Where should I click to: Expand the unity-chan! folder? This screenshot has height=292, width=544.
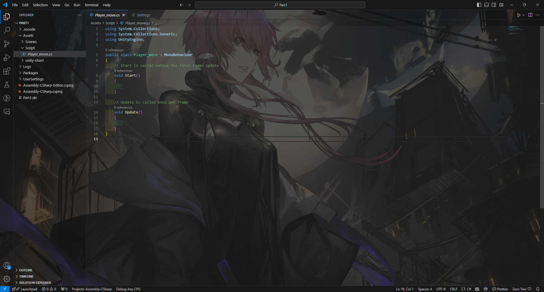50,60
